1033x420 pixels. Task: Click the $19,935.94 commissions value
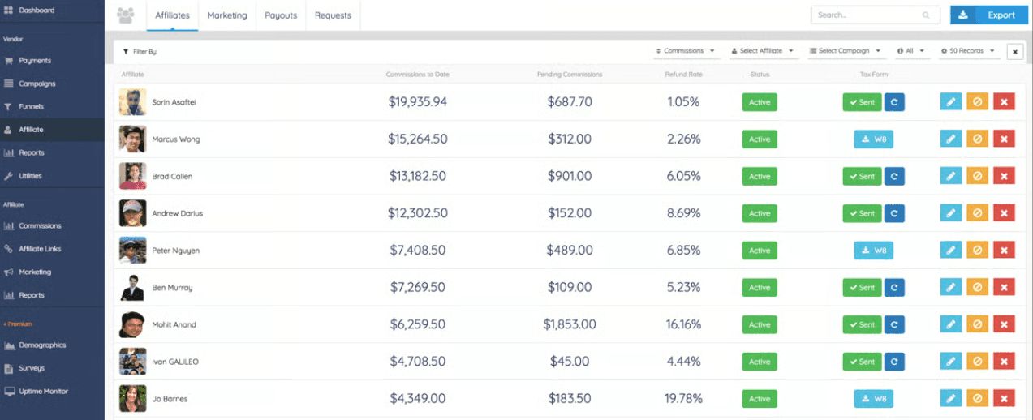point(417,102)
